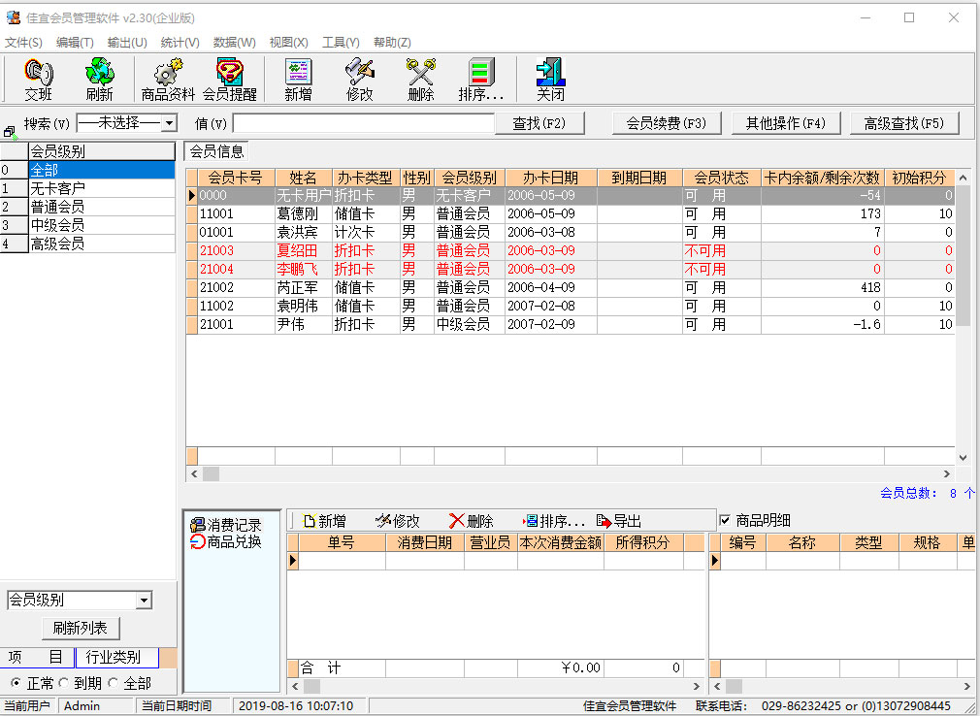Open the 搜索 field dropdown (未选择)
Screen dimensions: 980x716
[169, 123]
